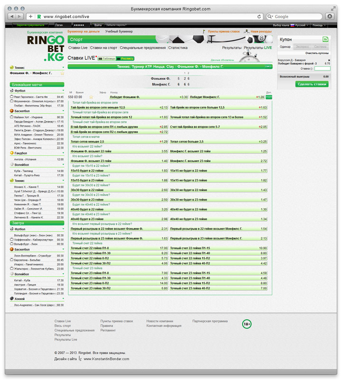Switch live view to Роспись mode
The width and height of the screenshot is (342, 382).
(125, 58)
